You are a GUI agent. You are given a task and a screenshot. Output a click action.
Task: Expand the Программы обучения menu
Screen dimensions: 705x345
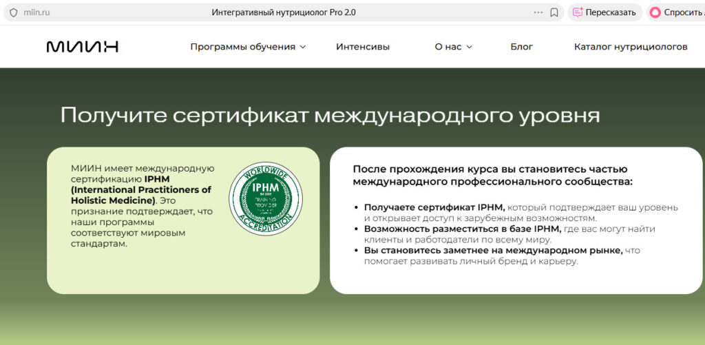(x=248, y=47)
